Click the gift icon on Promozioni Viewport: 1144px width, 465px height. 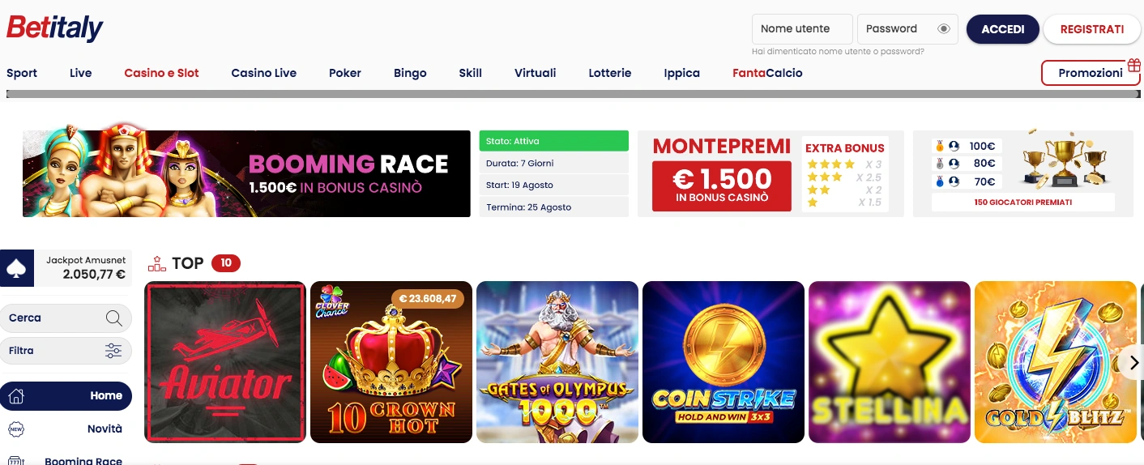[1133, 66]
